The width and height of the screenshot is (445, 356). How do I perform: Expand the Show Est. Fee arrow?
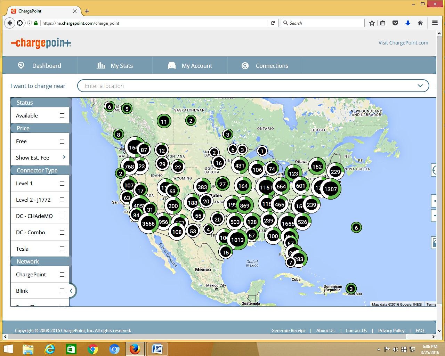point(64,157)
